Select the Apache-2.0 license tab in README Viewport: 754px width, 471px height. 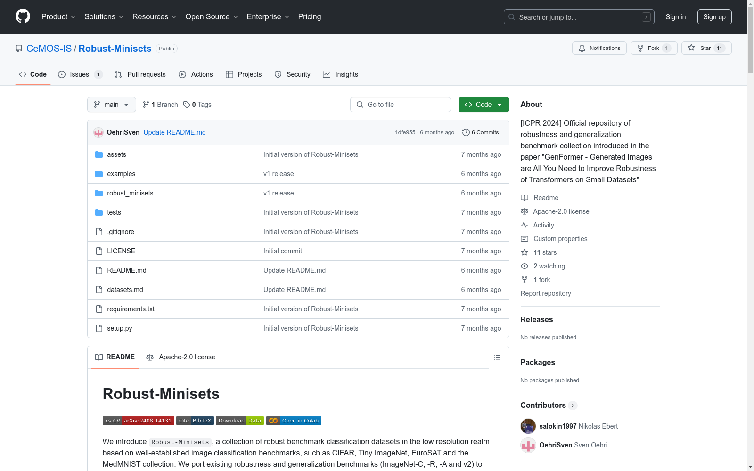pyautogui.click(x=180, y=357)
